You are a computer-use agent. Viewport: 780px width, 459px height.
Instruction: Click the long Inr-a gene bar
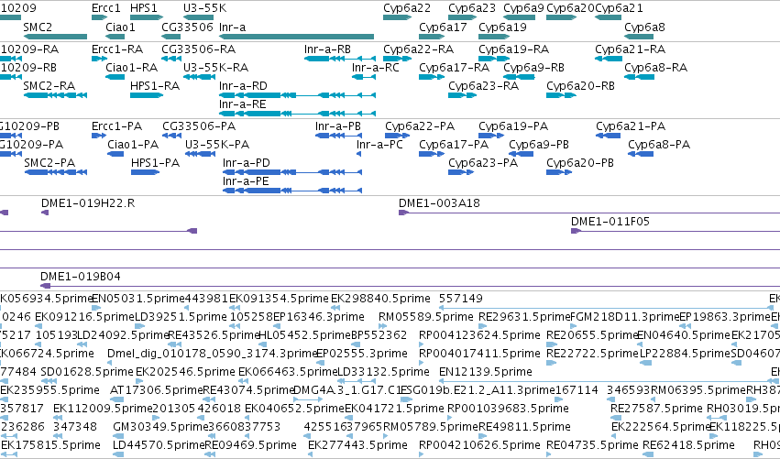[x=296, y=37]
